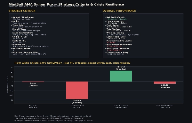Click the Net Profit (Total) label
192x123 pixels.
116,17
